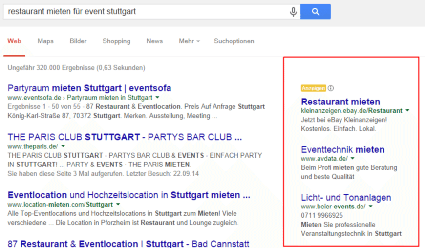Click the yellow Anzeigen label
The height and width of the screenshot is (248, 425).
tap(313, 88)
